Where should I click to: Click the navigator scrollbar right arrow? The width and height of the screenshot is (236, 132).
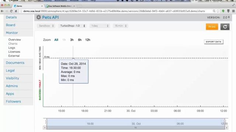[x=226, y=128]
